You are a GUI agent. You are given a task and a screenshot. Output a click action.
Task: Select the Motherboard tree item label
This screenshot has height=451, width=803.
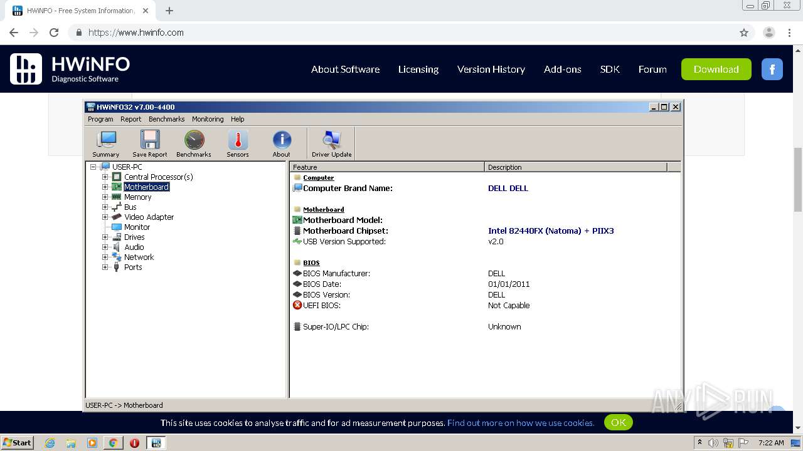tap(147, 187)
